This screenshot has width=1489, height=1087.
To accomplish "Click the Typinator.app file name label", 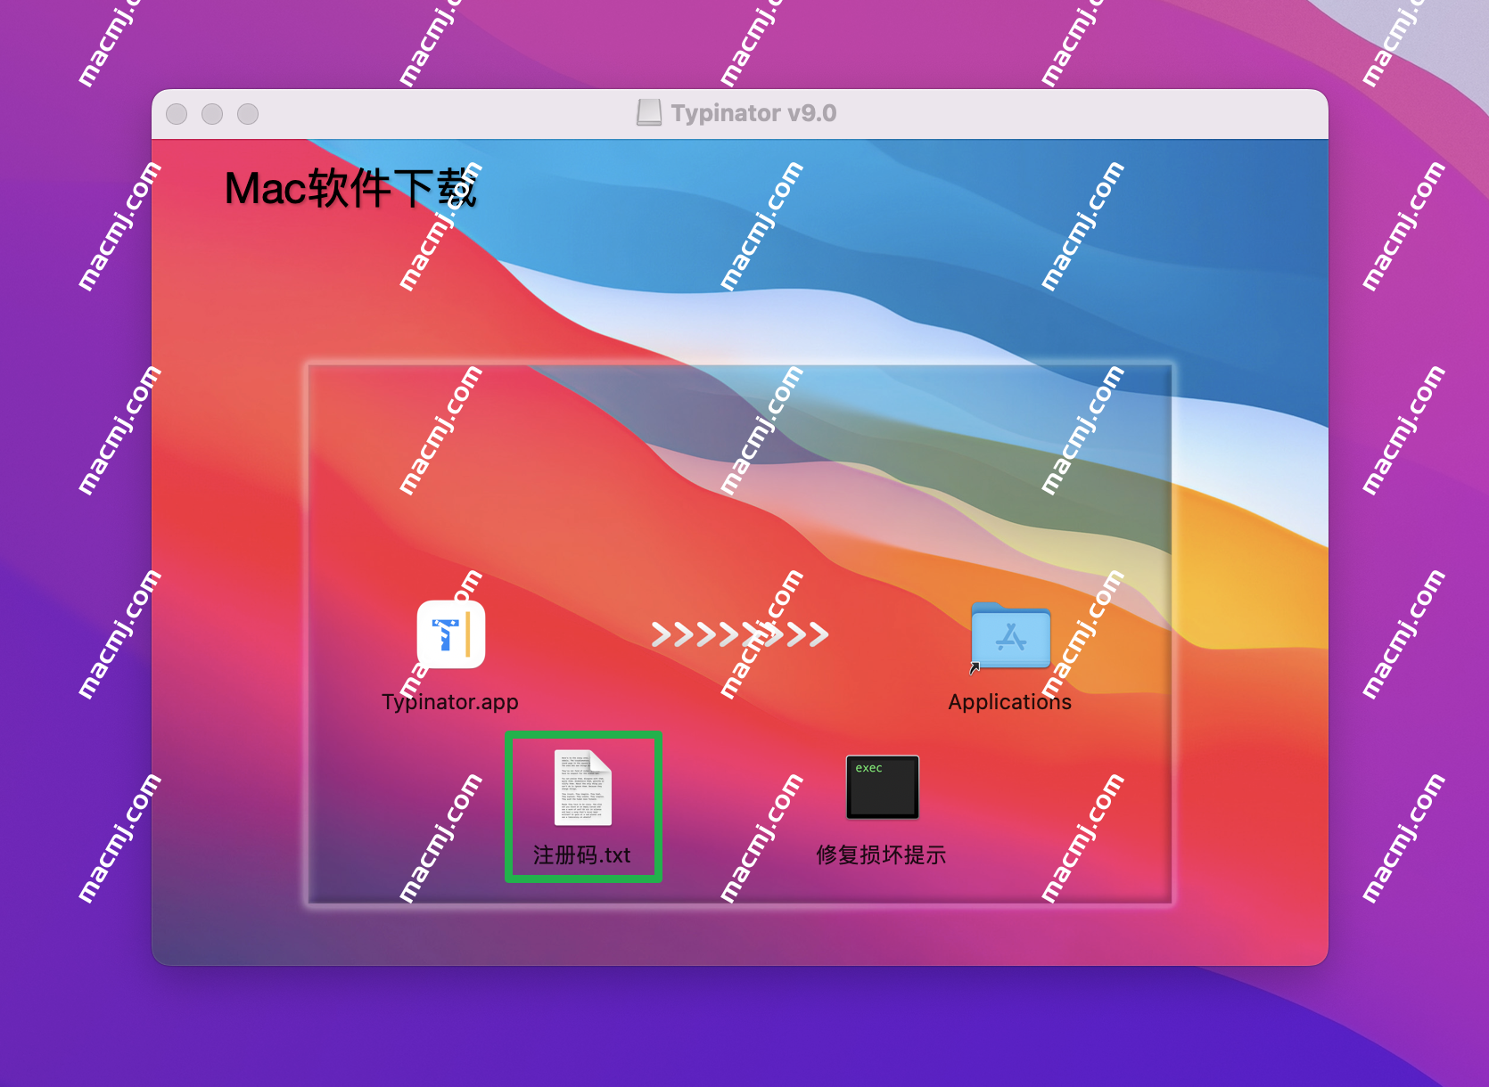I will (x=450, y=702).
